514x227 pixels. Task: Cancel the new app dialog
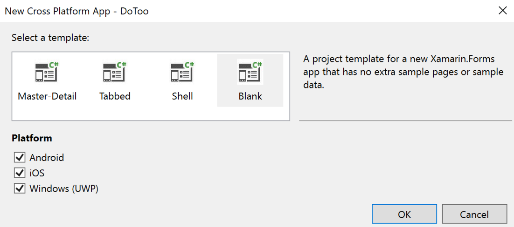[x=474, y=214]
